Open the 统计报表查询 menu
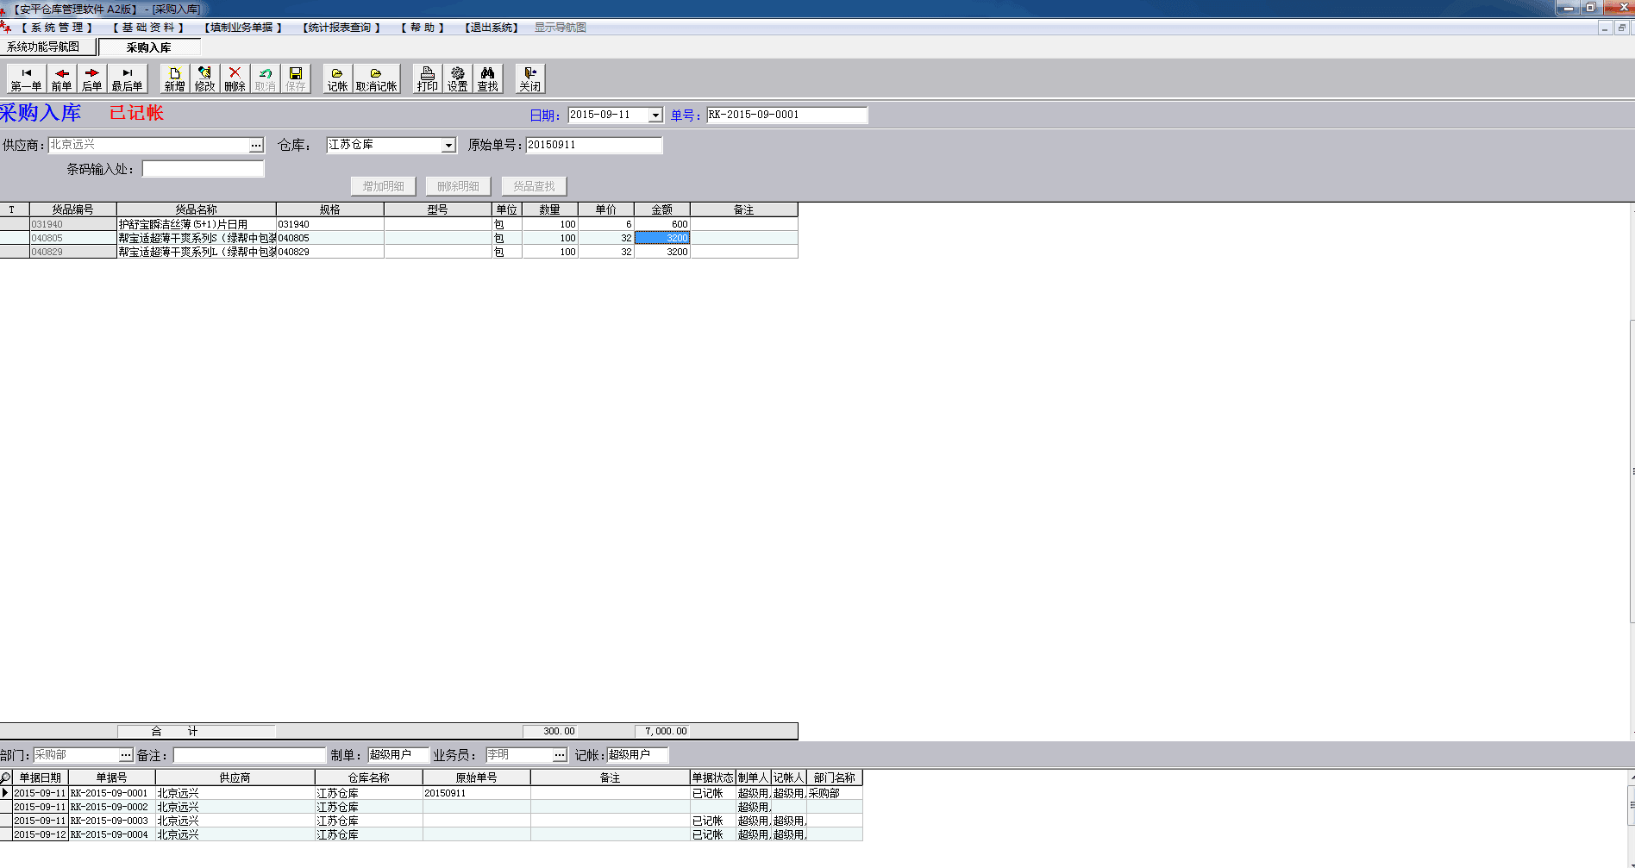Image resolution: width=1635 pixels, height=868 pixels. pos(341,28)
